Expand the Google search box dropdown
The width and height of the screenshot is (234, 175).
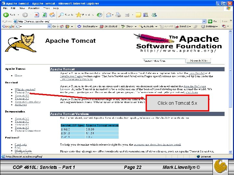[x=49, y=26]
